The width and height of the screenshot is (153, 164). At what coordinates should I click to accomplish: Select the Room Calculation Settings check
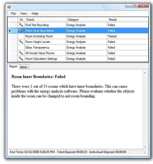[45, 59]
